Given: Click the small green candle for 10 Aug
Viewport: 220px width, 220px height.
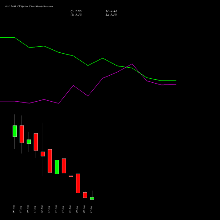Looking at the screenshot, I should 29,142.
